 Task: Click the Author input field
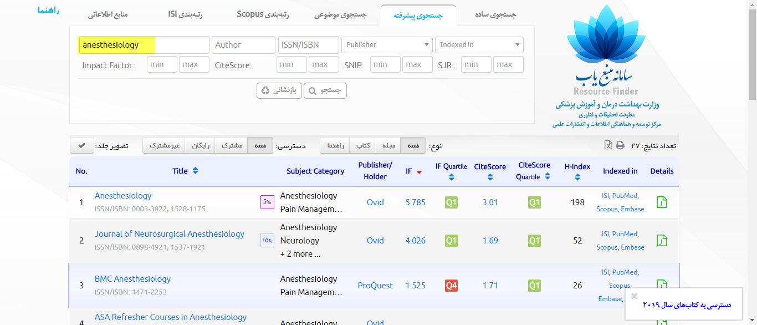click(243, 45)
